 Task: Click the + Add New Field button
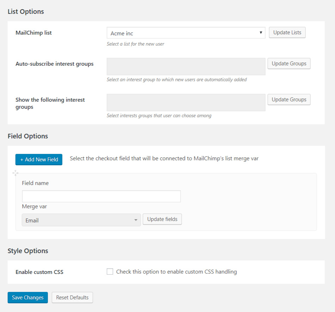coord(39,160)
